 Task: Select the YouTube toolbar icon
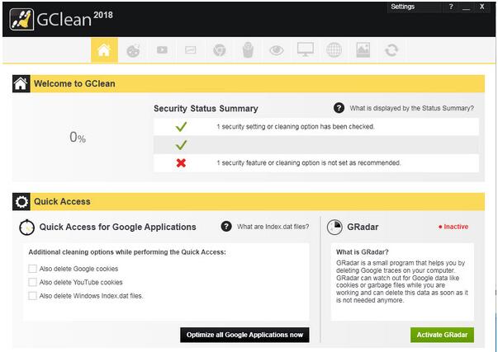162,50
